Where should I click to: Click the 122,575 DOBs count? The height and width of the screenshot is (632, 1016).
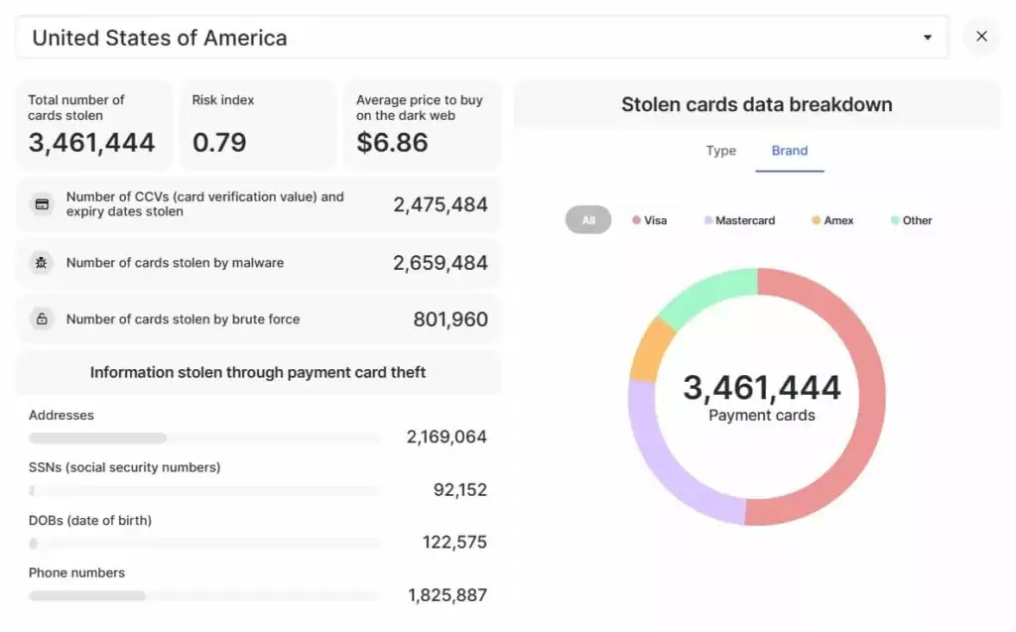[454, 542]
